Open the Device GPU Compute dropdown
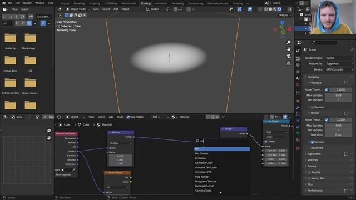356x200 pixels. 339,69
